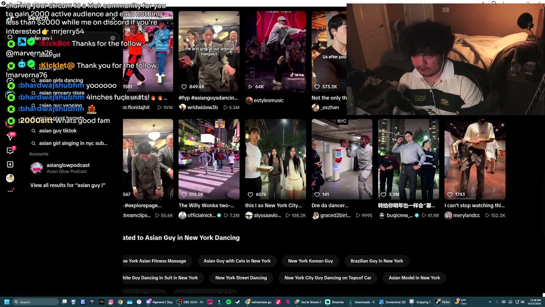Open 'I can't stop watching thi...' video thumbnail

[x=475, y=159]
